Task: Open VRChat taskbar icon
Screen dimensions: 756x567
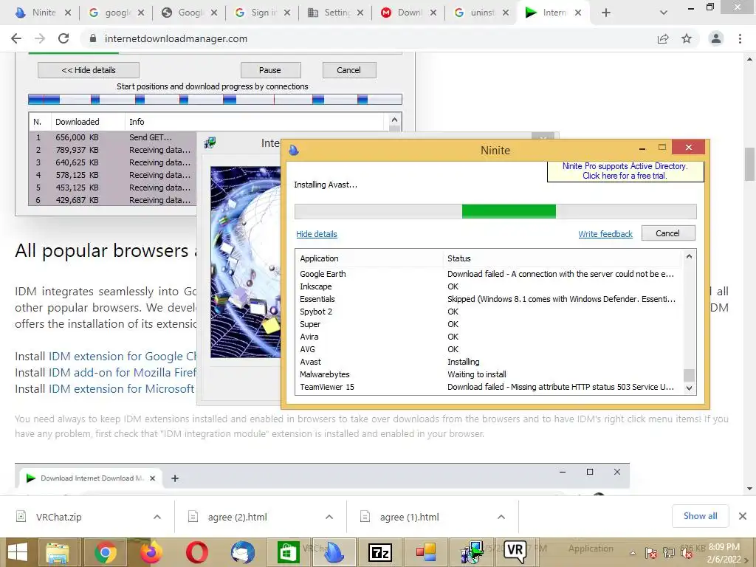Action: (515, 551)
